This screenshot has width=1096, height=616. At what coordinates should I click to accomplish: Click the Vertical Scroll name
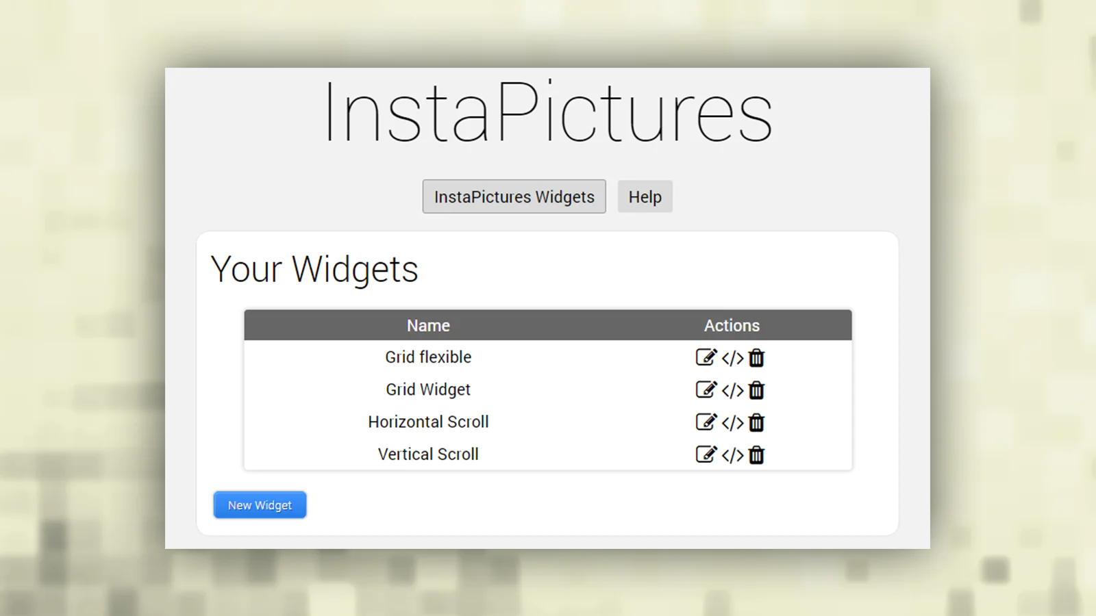(428, 454)
